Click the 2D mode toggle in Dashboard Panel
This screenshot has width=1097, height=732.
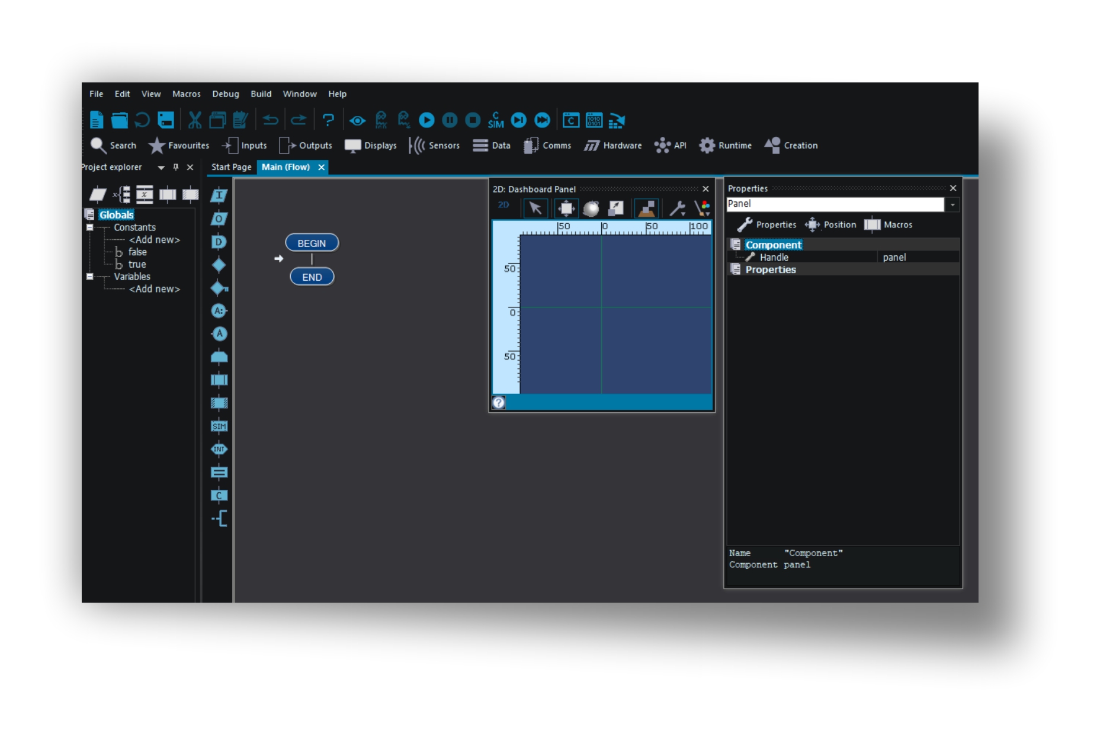click(x=504, y=205)
